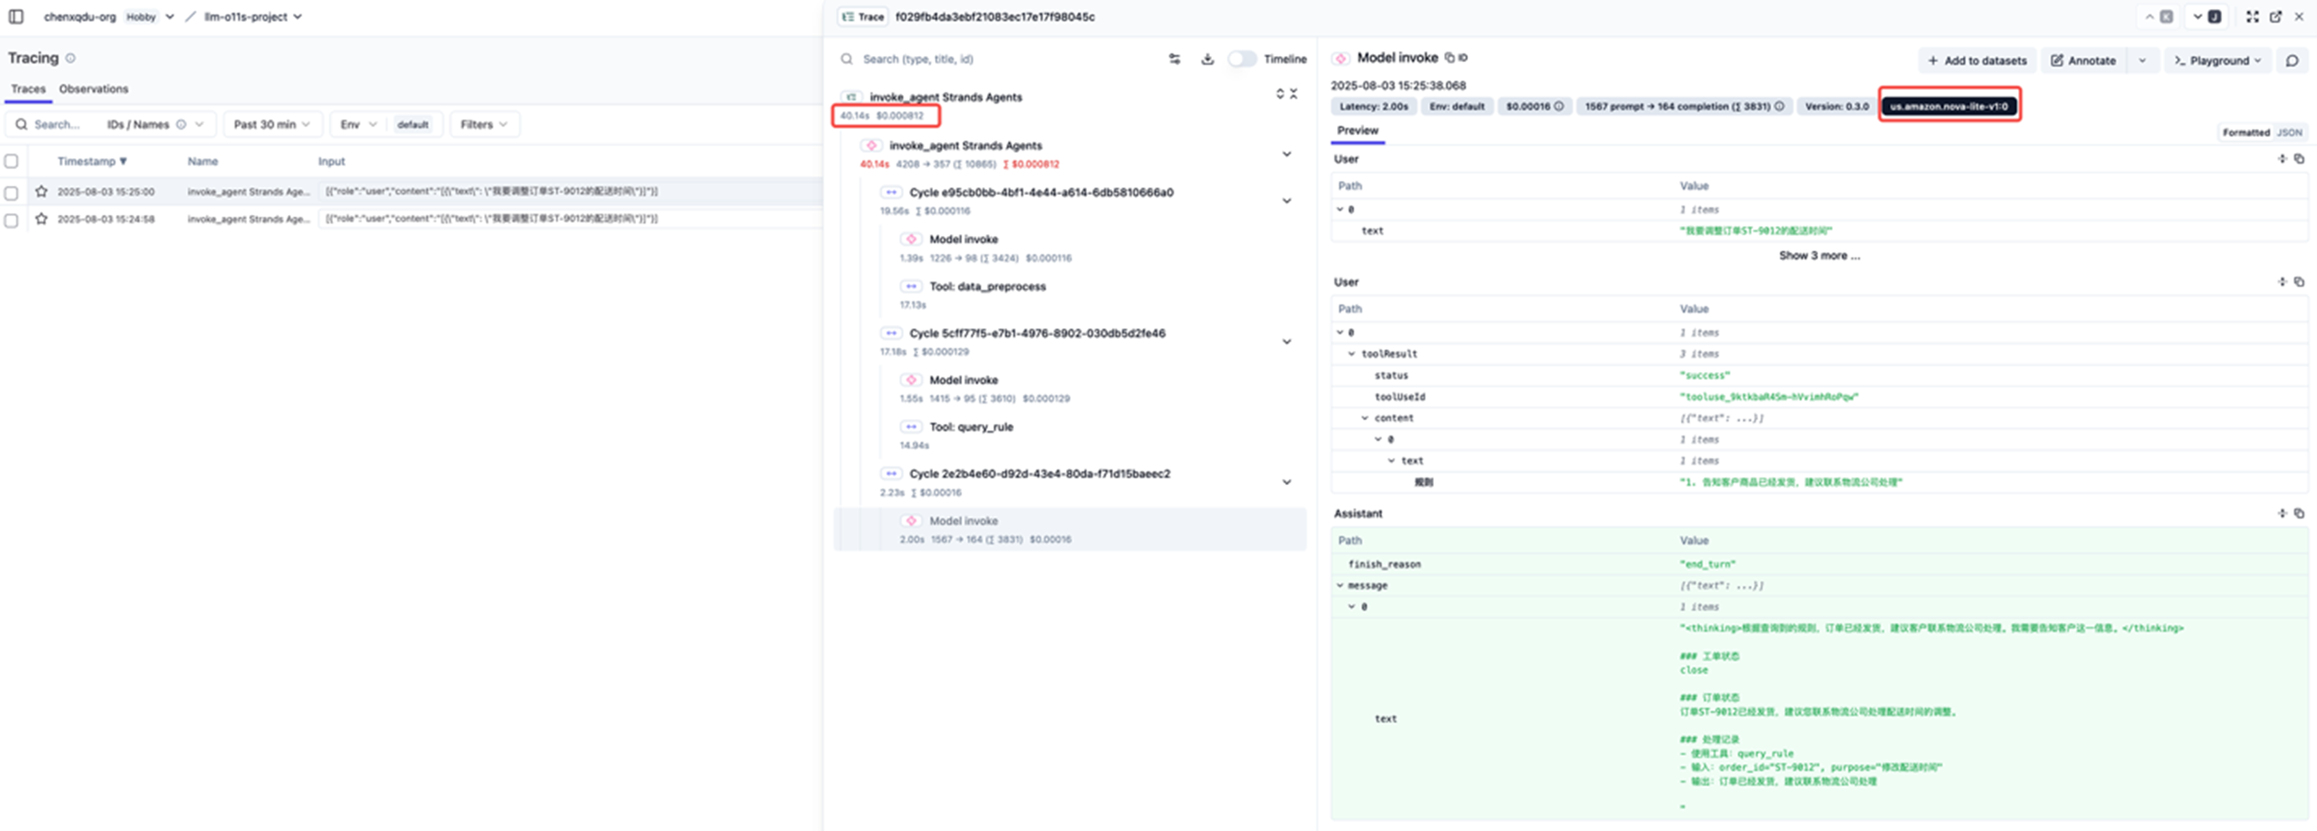Toggle the sidebar panel icon
The height and width of the screenshot is (831, 2317).
[x=15, y=16]
